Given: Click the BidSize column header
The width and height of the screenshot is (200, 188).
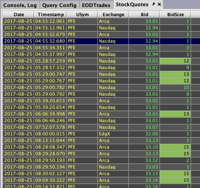Looking at the screenshot, I should pos(175,15).
